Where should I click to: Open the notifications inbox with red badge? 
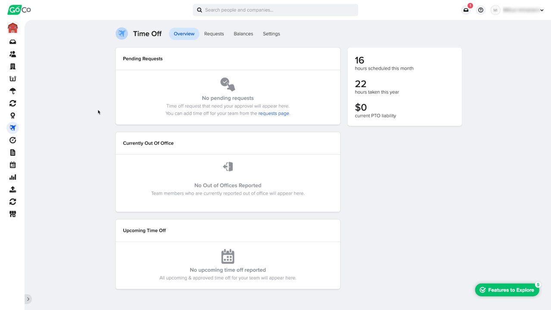pos(466,10)
